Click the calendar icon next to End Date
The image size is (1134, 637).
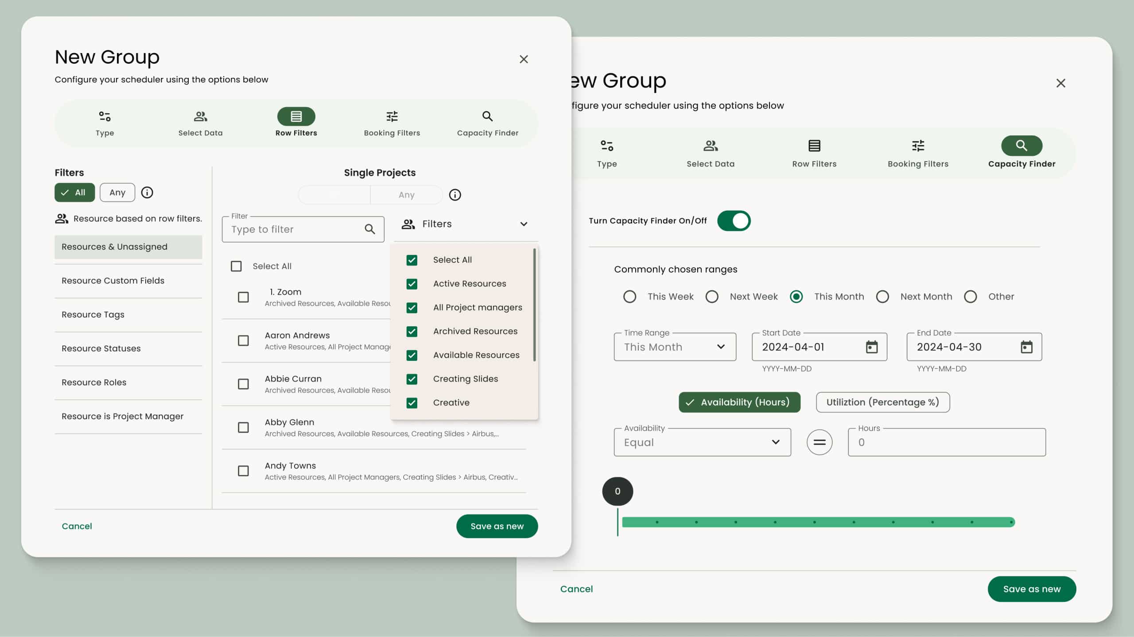(1026, 347)
